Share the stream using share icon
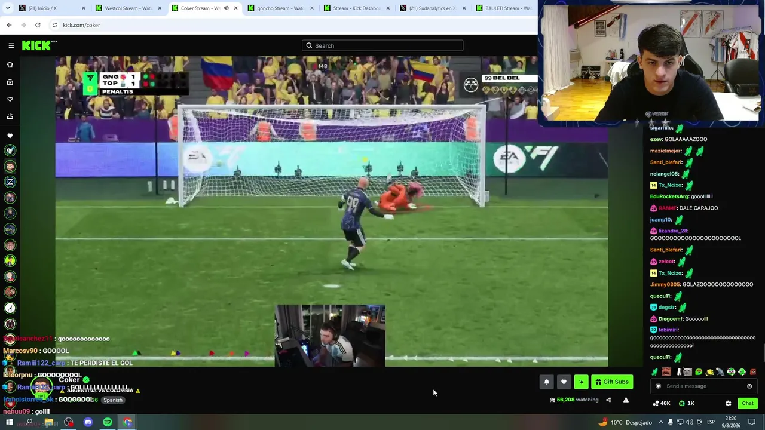 click(x=608, y=400)
